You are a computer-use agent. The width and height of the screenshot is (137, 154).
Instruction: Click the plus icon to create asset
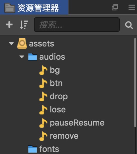click(9, 25)
